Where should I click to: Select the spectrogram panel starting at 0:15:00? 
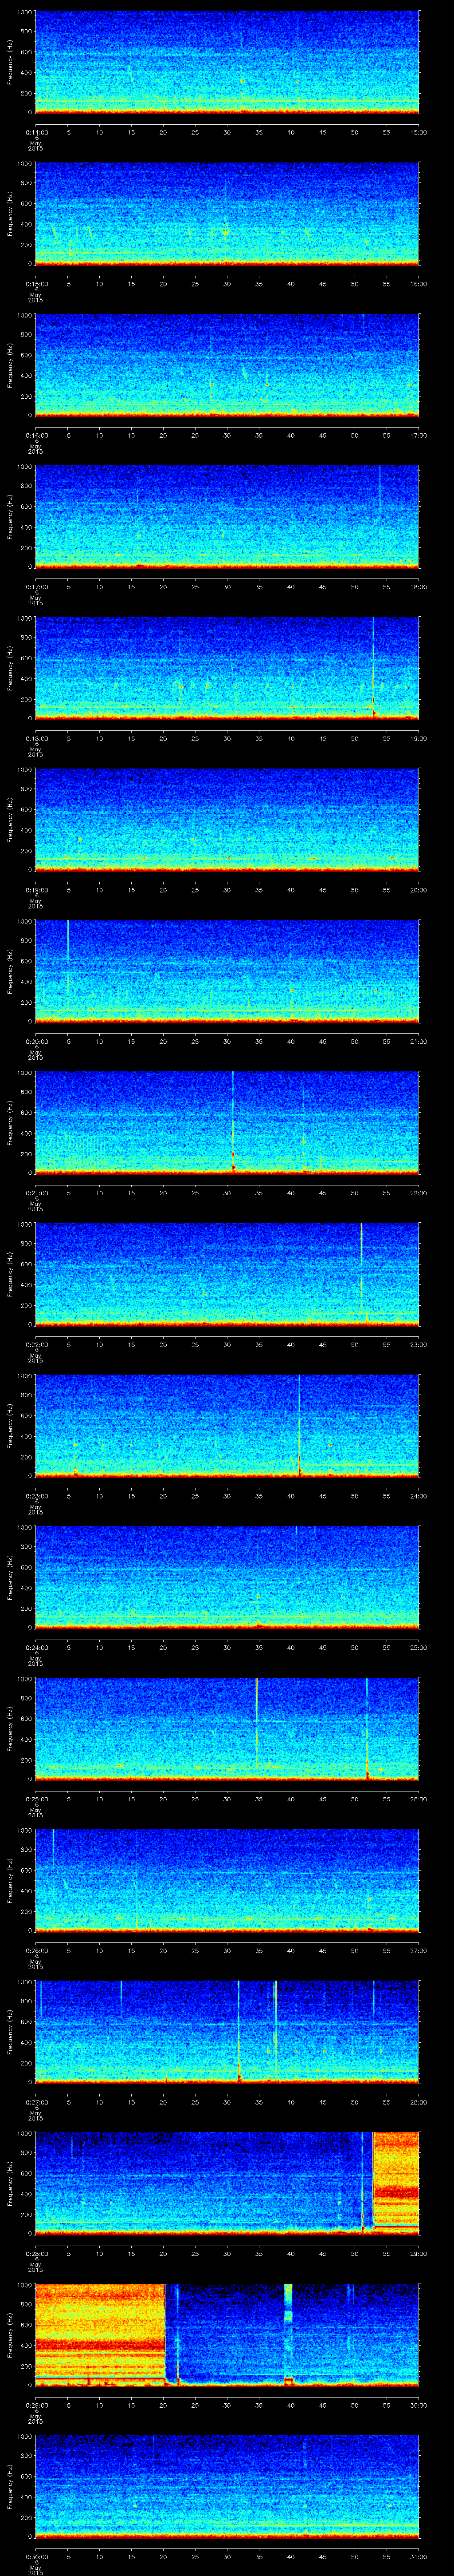pos(227,213)
